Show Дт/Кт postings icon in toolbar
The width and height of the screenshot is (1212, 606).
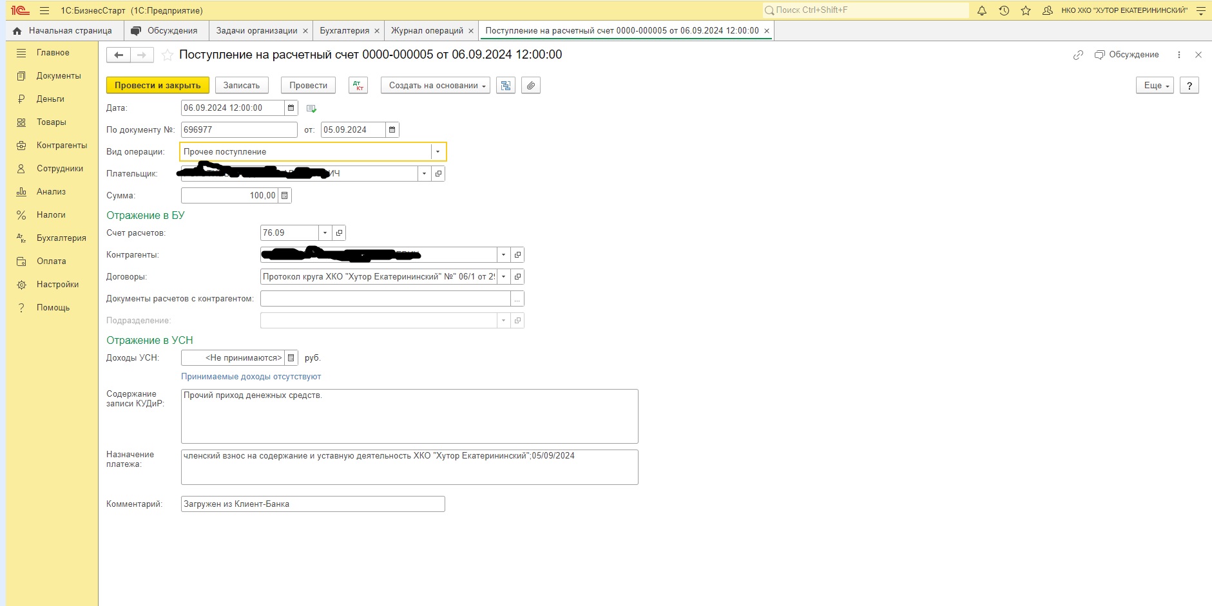click(x=358, y=86)
